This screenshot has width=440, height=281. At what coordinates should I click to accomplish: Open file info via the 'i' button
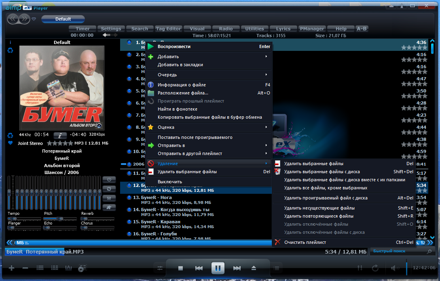click(x=60, y=135)
